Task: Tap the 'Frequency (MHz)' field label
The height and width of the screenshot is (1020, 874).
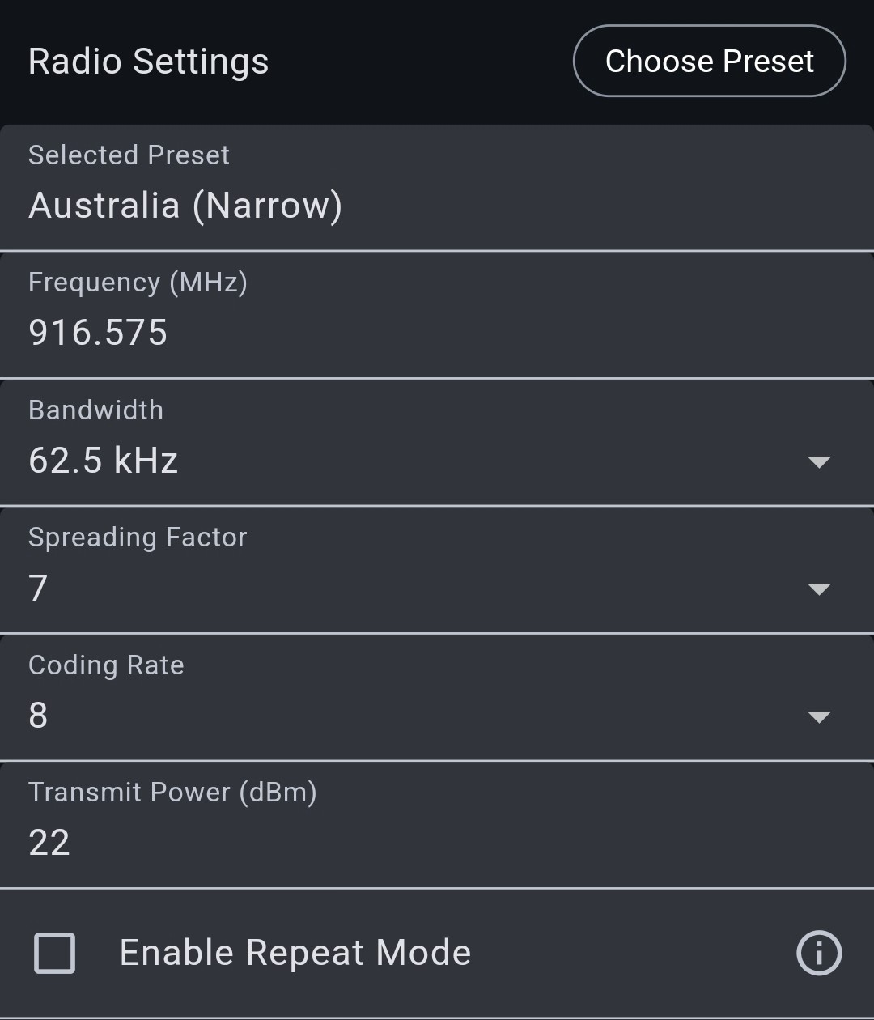Action: point(138,283)
